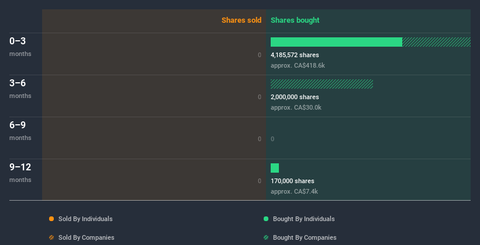Select the Bought By Individuals legend label

[303, 219]
